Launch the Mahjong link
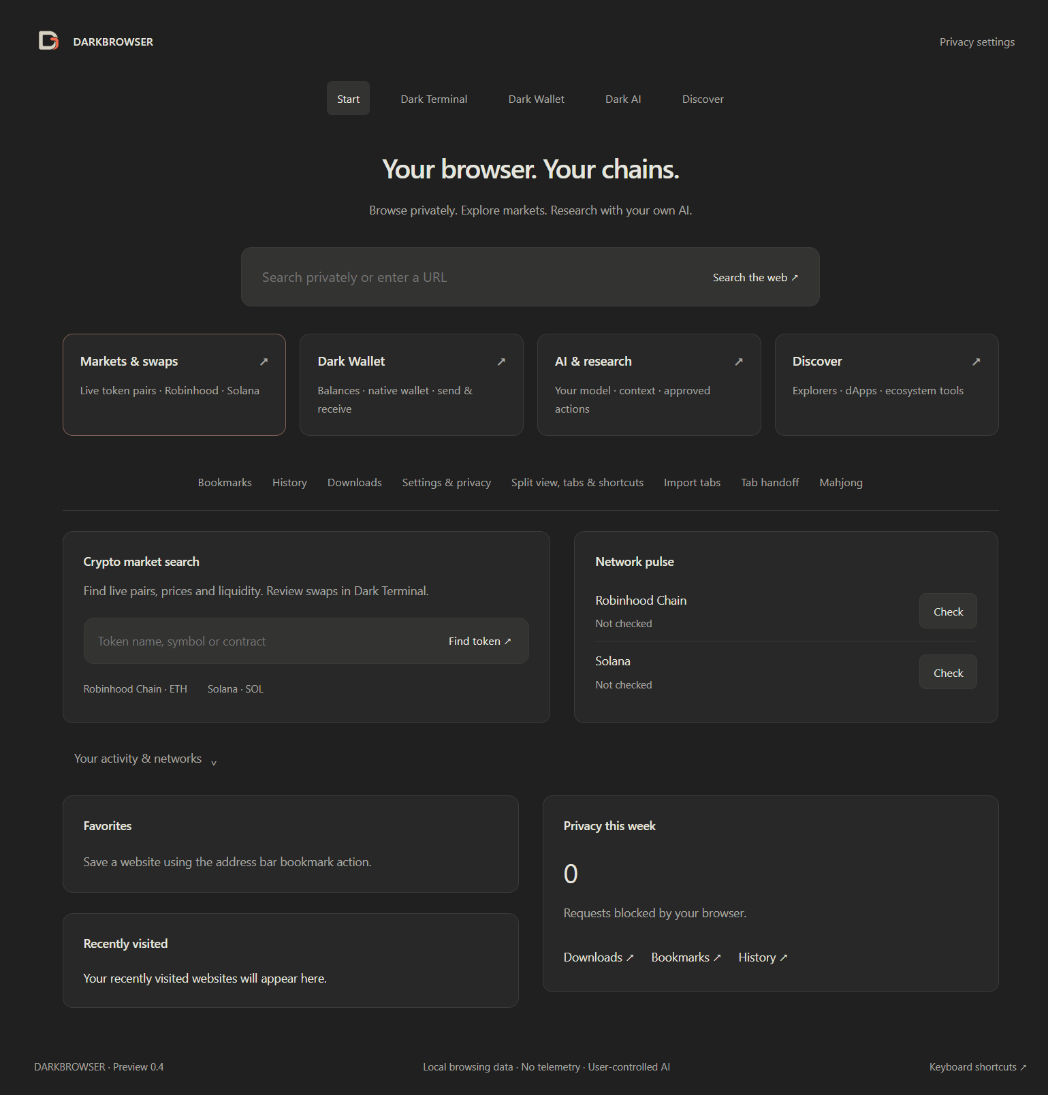The height and width of the screenshot is (1095, 1048). pyautogui.click(x=841, y=482)
